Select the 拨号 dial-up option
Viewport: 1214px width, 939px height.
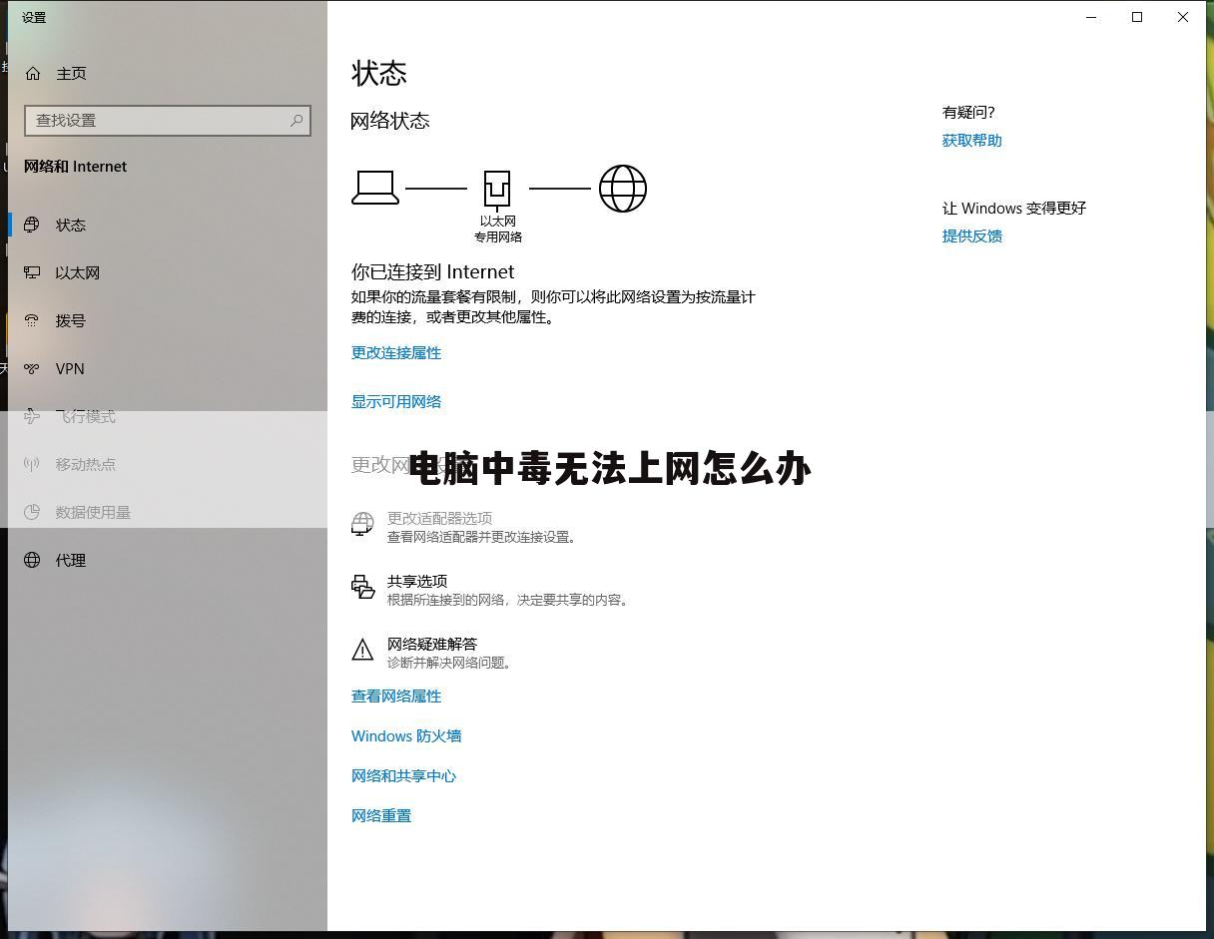[70, 320]
